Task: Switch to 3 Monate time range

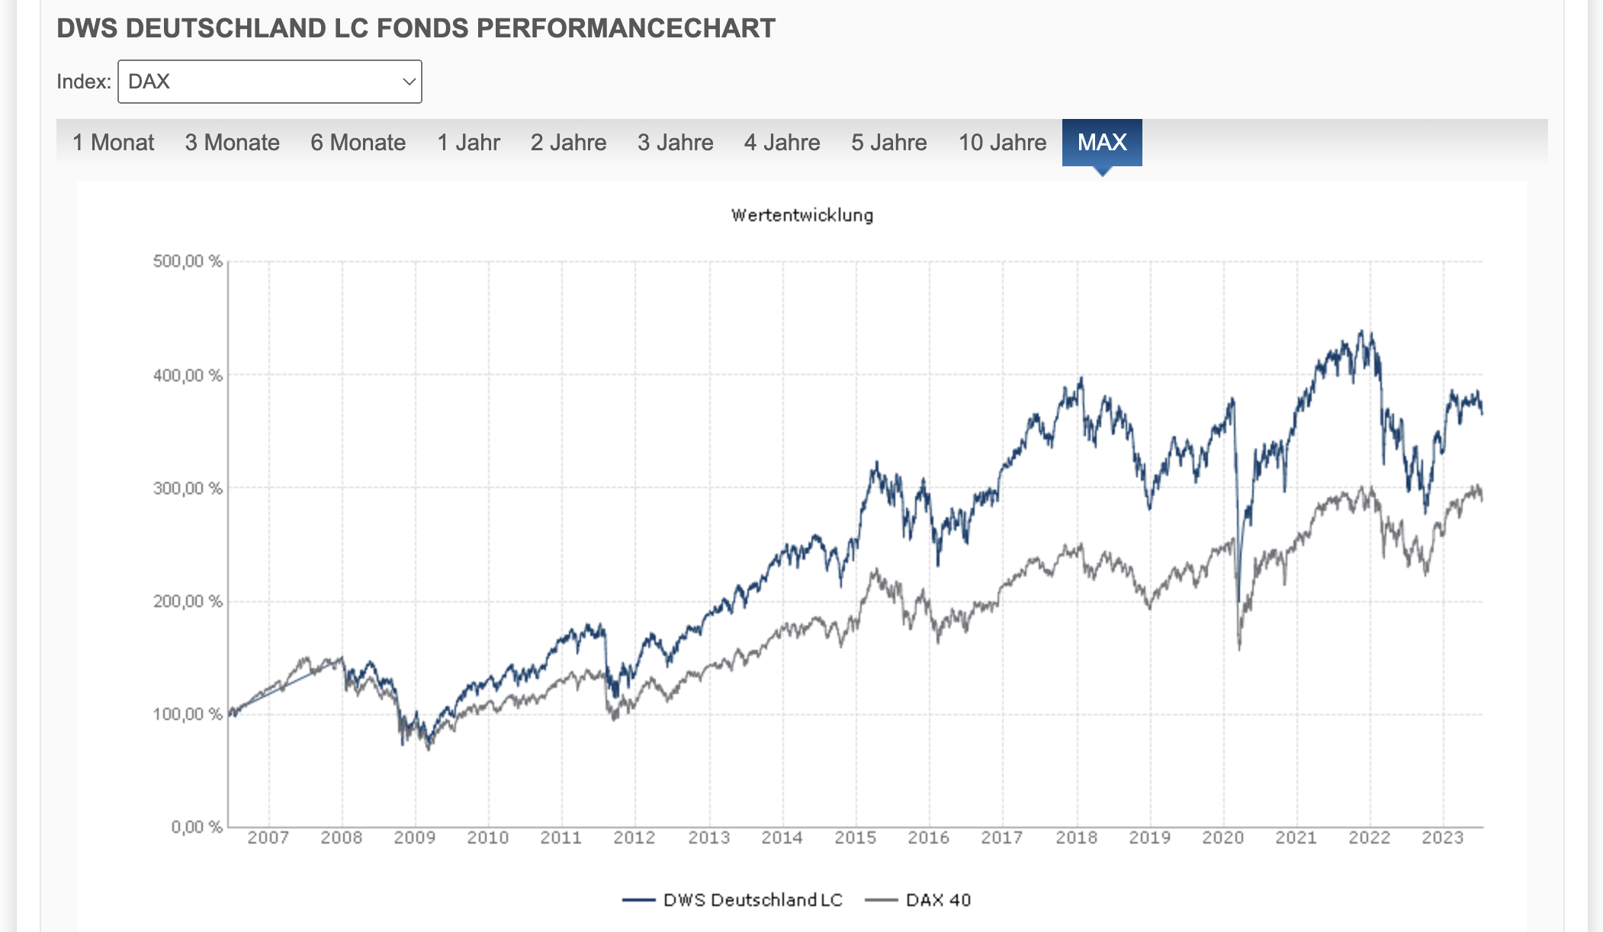Action: click(232, 143)
